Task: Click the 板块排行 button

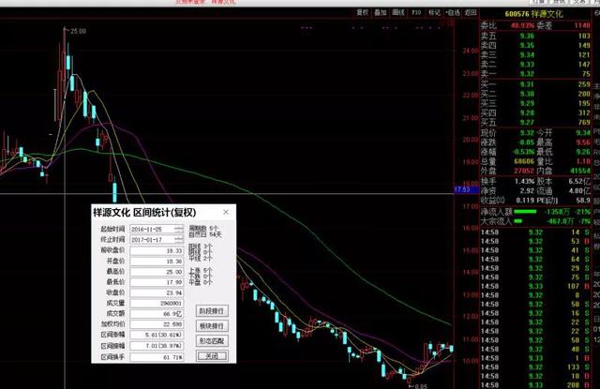Action: pyautogui.click(x=212, y=325)
